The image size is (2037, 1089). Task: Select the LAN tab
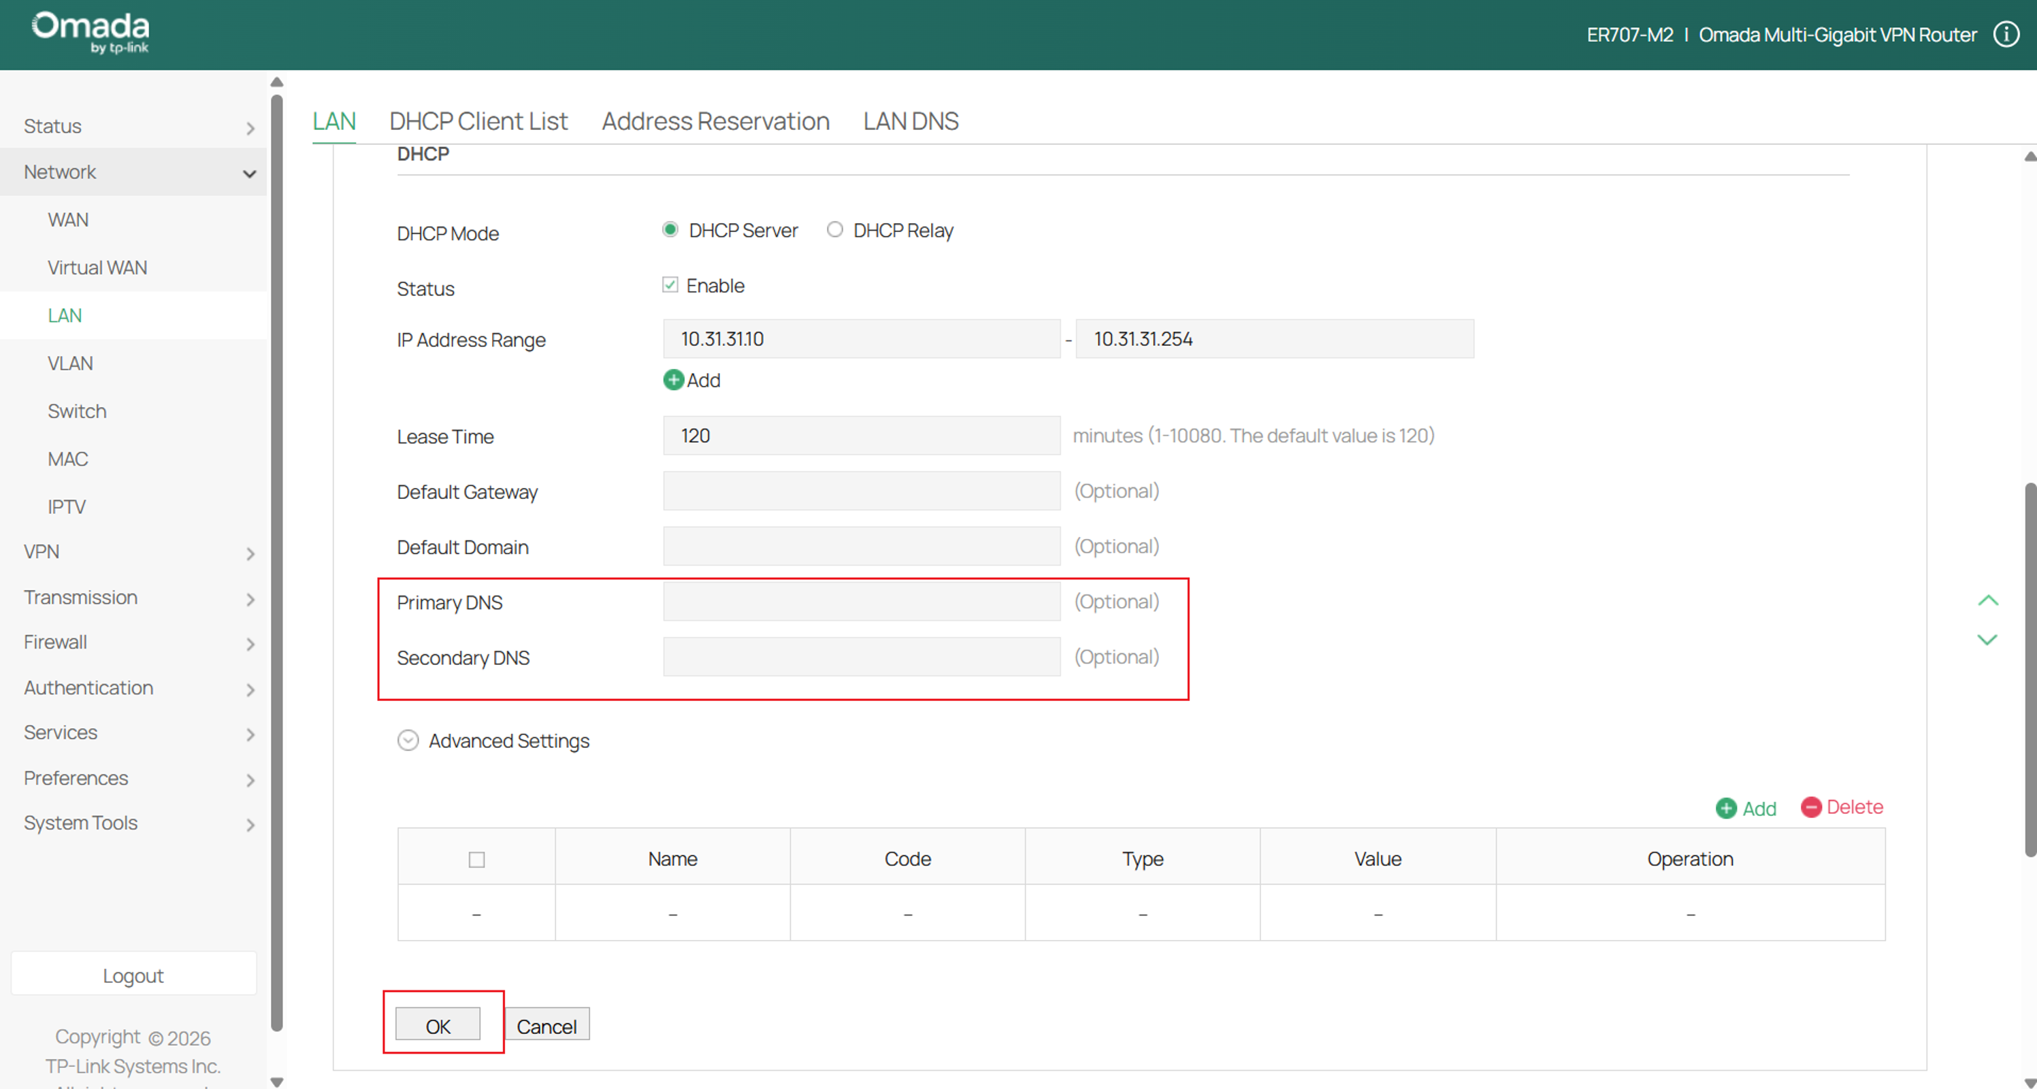(x=333, y=121)
